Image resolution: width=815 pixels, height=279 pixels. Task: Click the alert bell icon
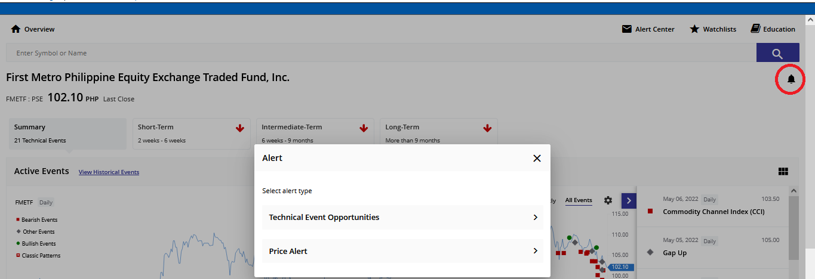pyautogui.click(x=791, y=79)
